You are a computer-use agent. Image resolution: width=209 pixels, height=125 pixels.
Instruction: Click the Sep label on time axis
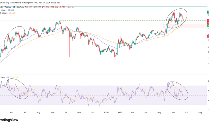click(x=52, y=112)
